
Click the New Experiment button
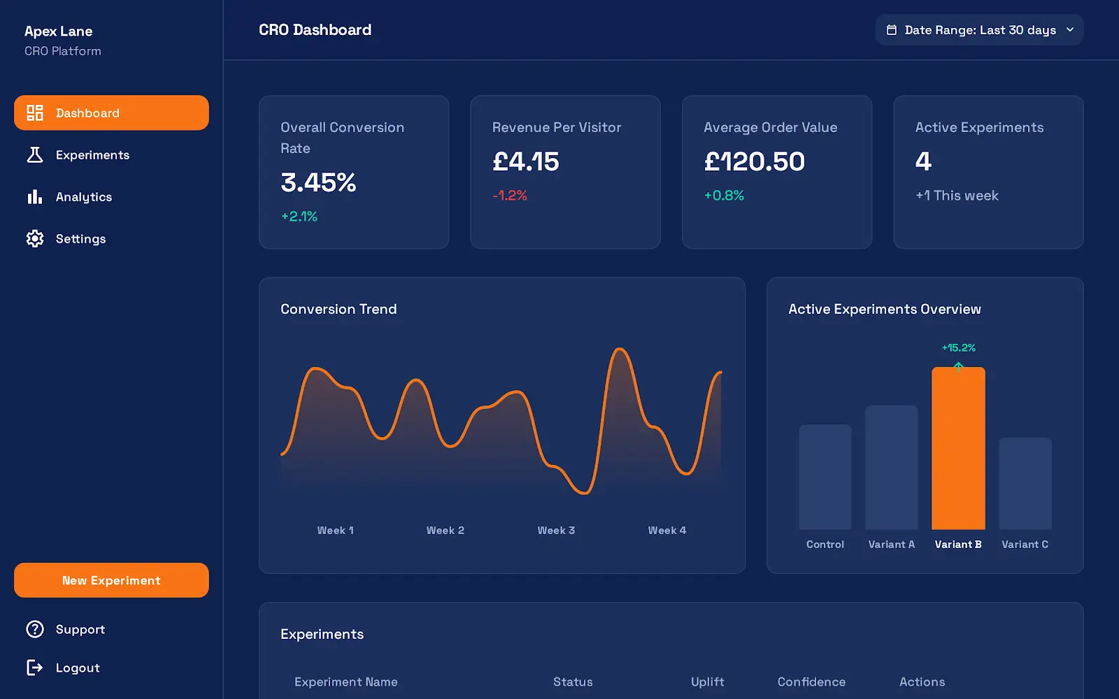point(111,580)
